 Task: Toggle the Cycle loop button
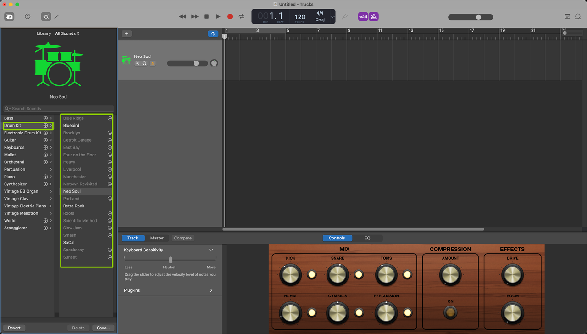click(242, 17)
